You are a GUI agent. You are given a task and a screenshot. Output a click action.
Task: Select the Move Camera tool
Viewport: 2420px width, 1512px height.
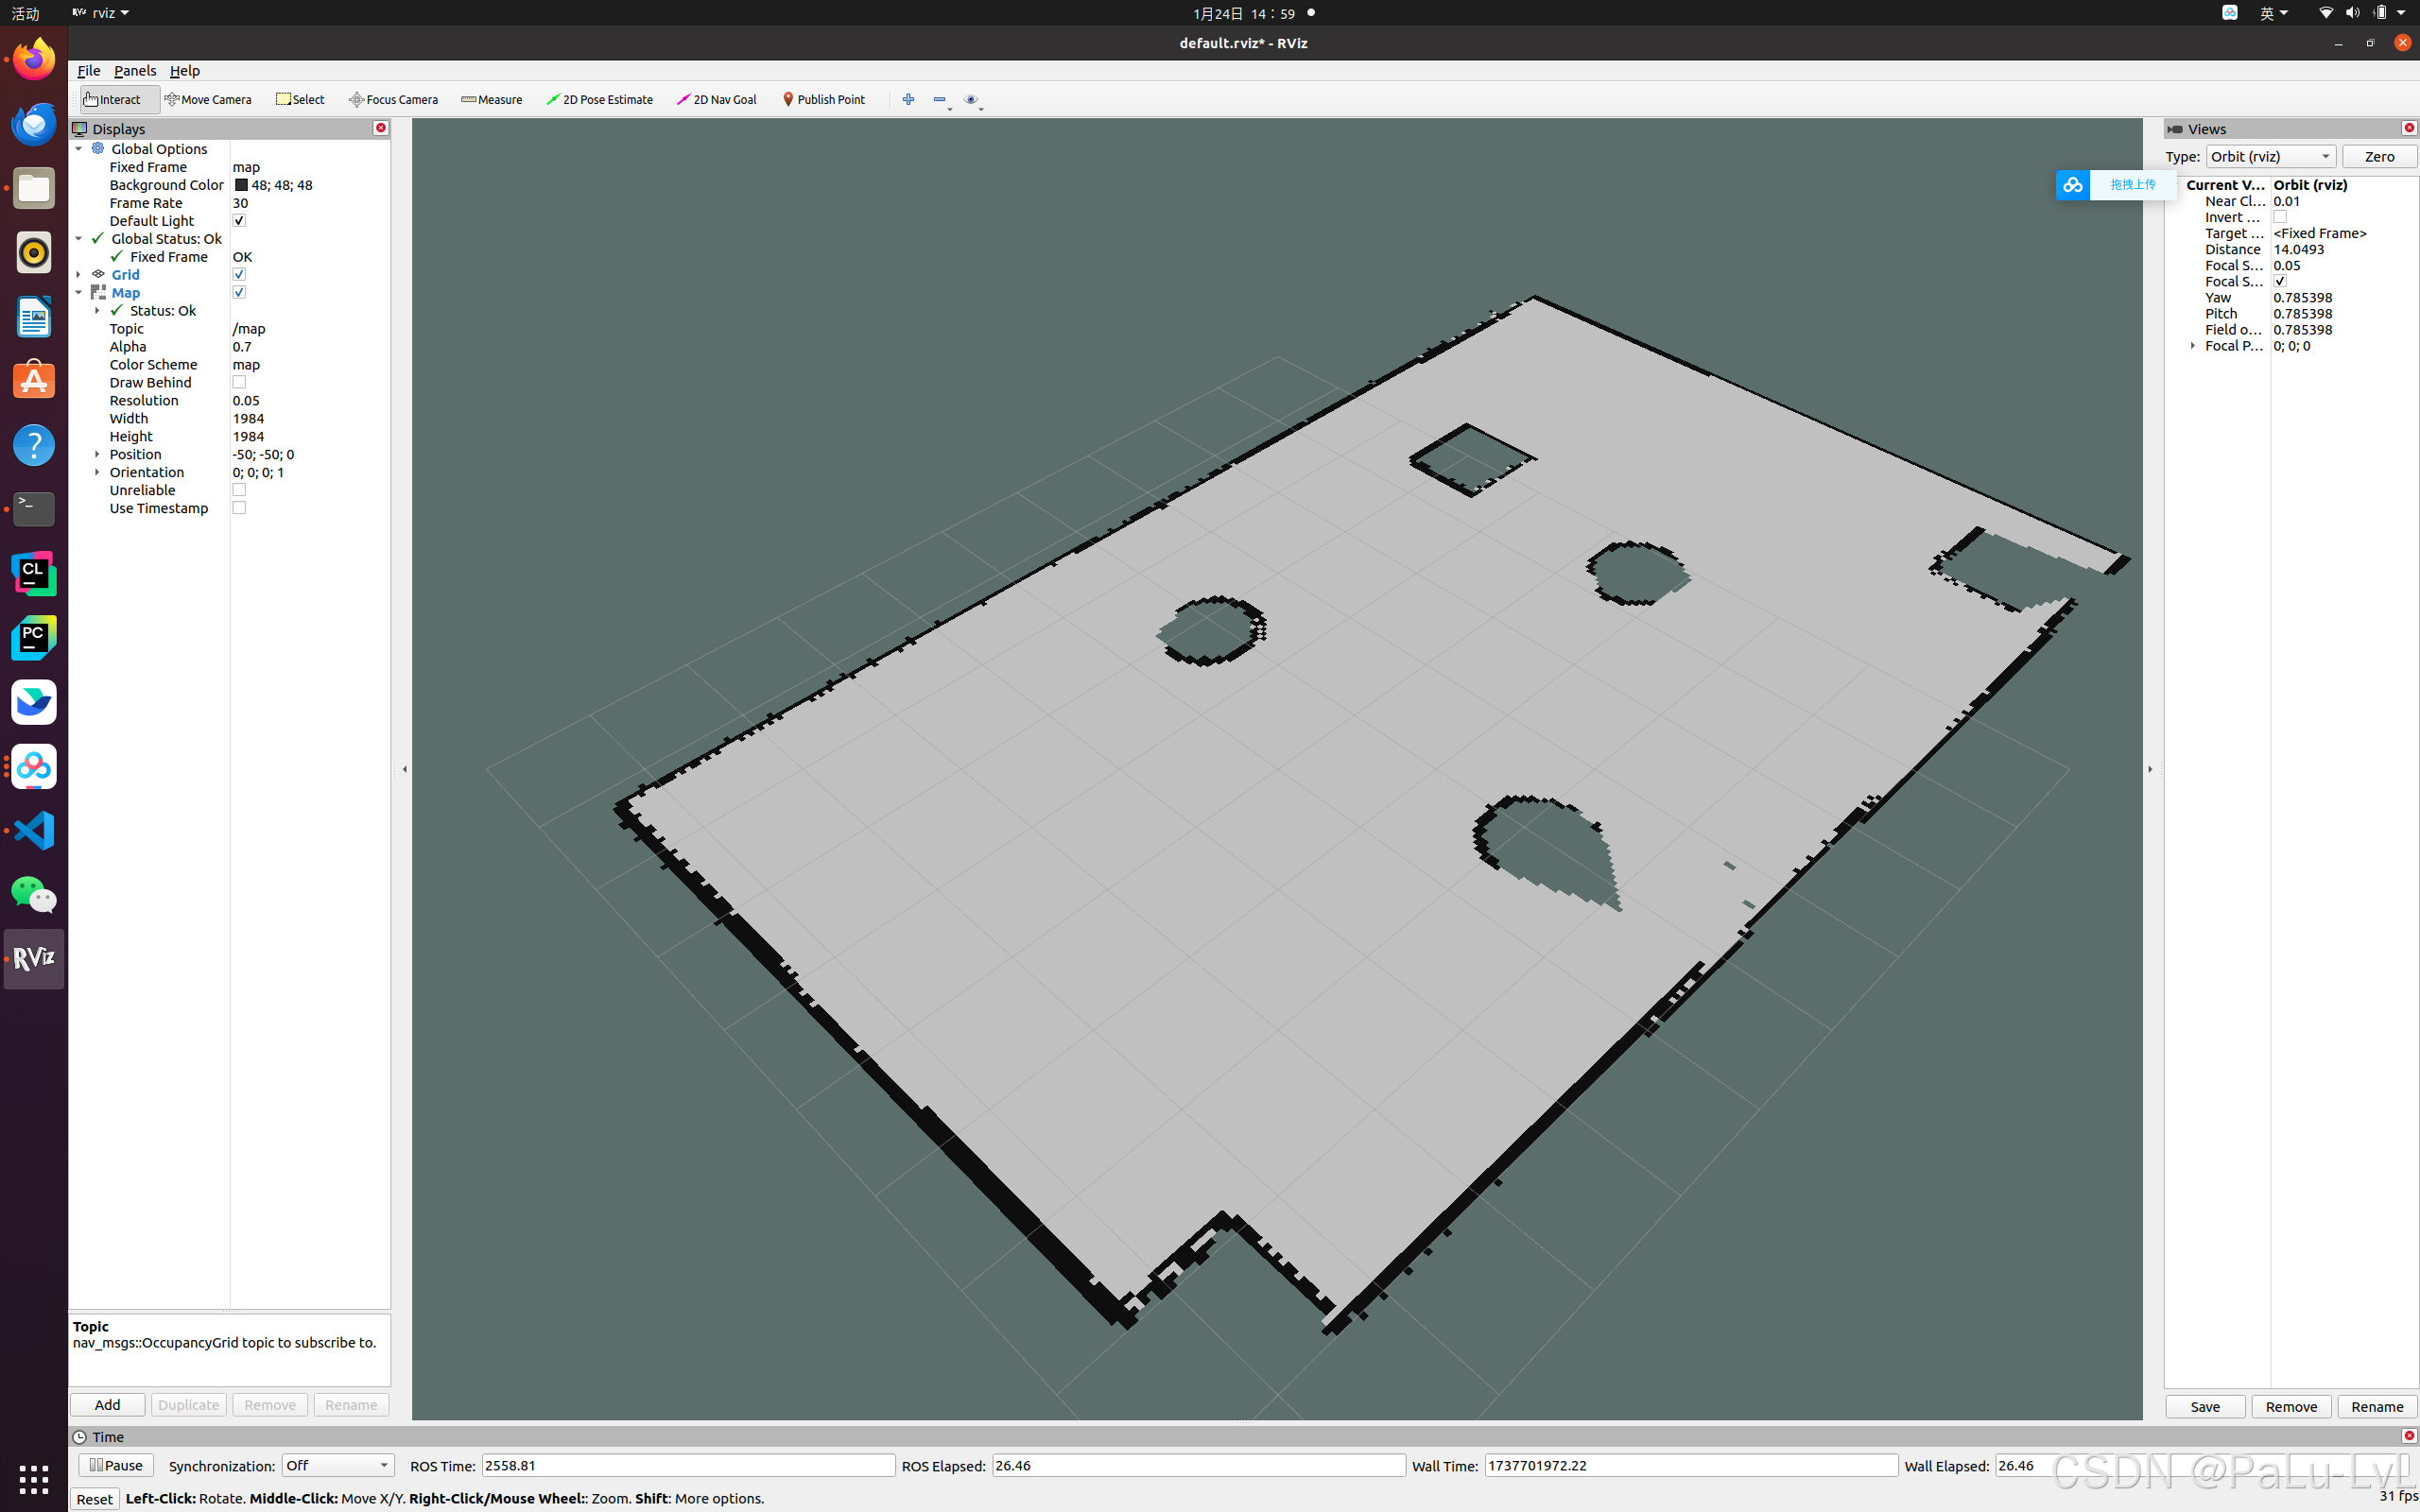(x=208, y=99)
